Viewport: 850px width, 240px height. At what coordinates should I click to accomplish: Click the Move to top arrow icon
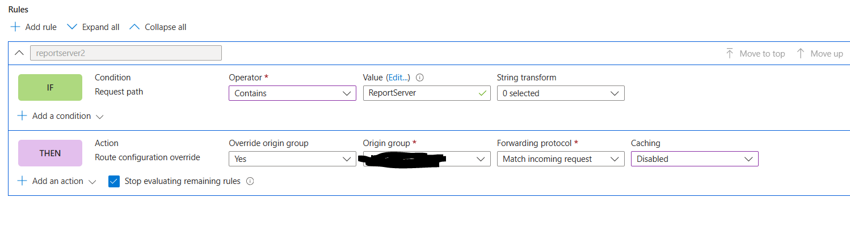point(730,53)
